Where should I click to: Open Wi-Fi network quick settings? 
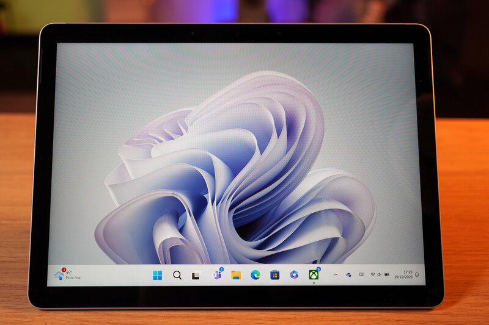(372, 275)
